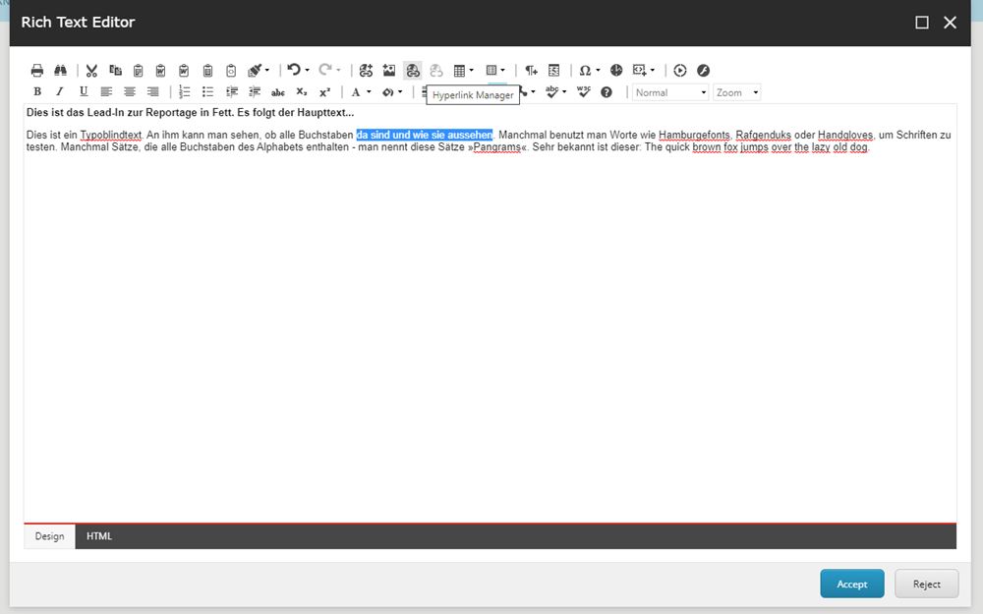Screen dimensions: 983x614
Task: Toggle underline formatting
Action: 83,92
